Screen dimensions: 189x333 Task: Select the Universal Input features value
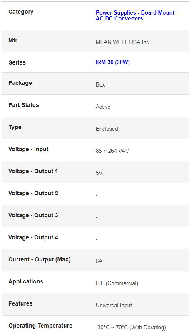pyautogui.click(x=114, y=306)
